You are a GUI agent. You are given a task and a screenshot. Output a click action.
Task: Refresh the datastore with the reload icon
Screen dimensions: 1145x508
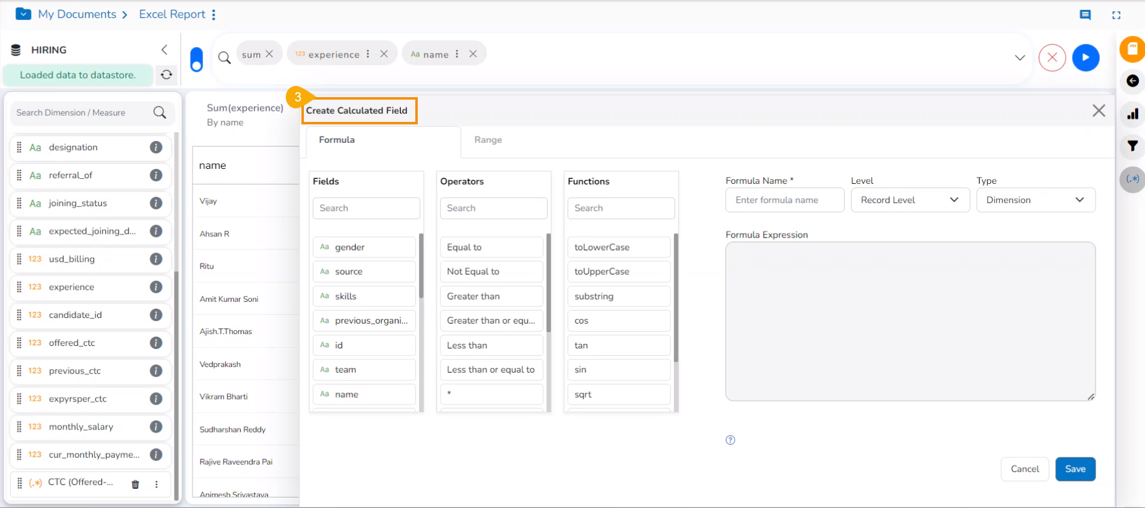(166, 75)
